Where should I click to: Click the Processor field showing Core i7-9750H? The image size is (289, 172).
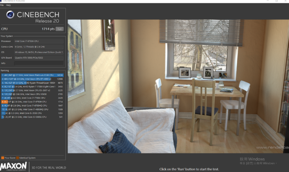click(38, 41)
